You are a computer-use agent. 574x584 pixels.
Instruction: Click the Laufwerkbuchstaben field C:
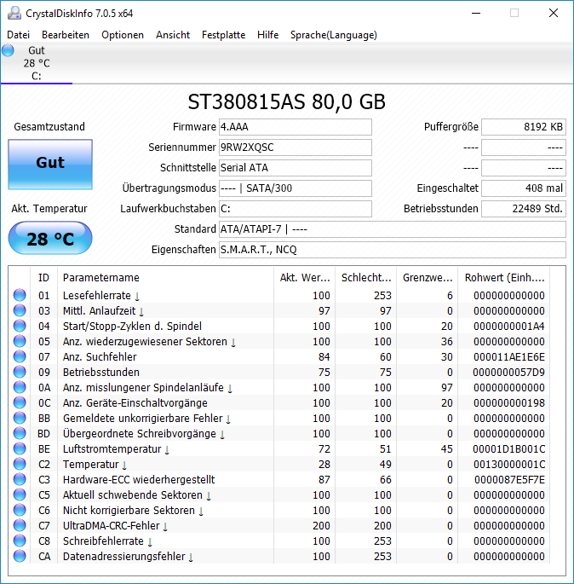click(296, 209)
